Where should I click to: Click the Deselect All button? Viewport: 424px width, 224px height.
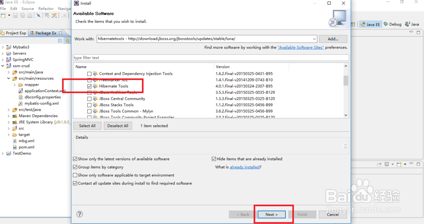point(117,126)
